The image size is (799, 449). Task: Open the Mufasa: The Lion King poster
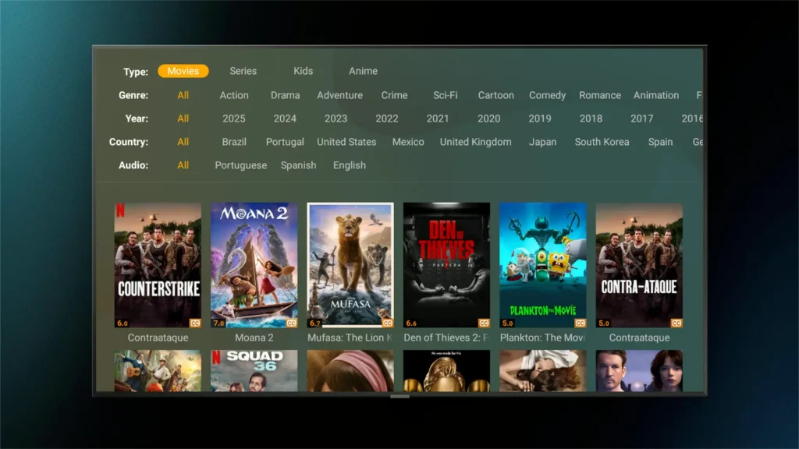pos(350,264)
